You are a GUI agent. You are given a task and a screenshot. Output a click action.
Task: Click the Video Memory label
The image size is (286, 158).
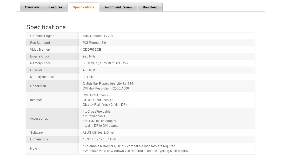pyautogui.click(x=40, y=50)
